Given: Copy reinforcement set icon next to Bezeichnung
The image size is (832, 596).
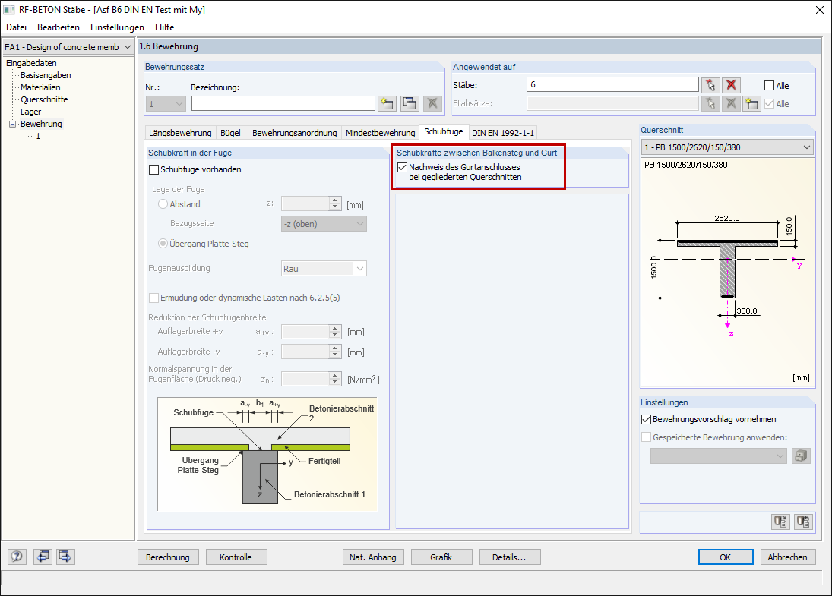Looking at the screenshot, I should pos(410,103).
